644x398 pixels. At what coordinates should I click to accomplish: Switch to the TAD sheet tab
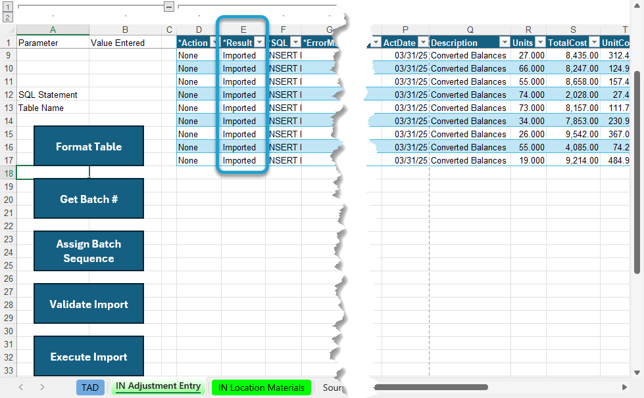[90, 387]
